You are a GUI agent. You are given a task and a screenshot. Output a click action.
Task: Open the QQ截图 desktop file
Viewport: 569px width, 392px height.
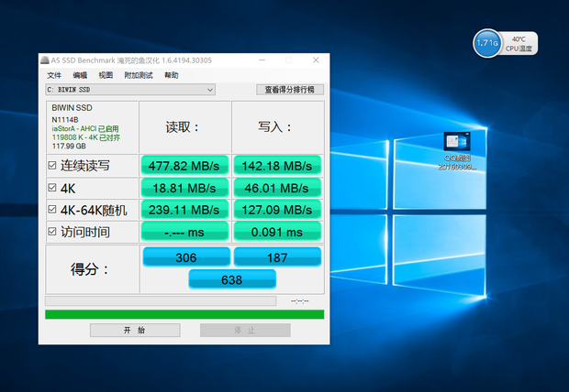click(457, 147)
